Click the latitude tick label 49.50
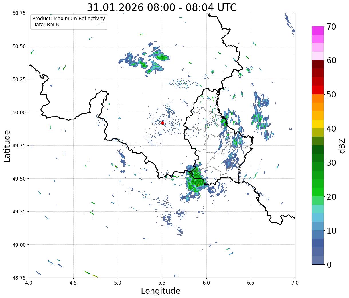This screenshot has height=298, width=349. pos(19,179)
